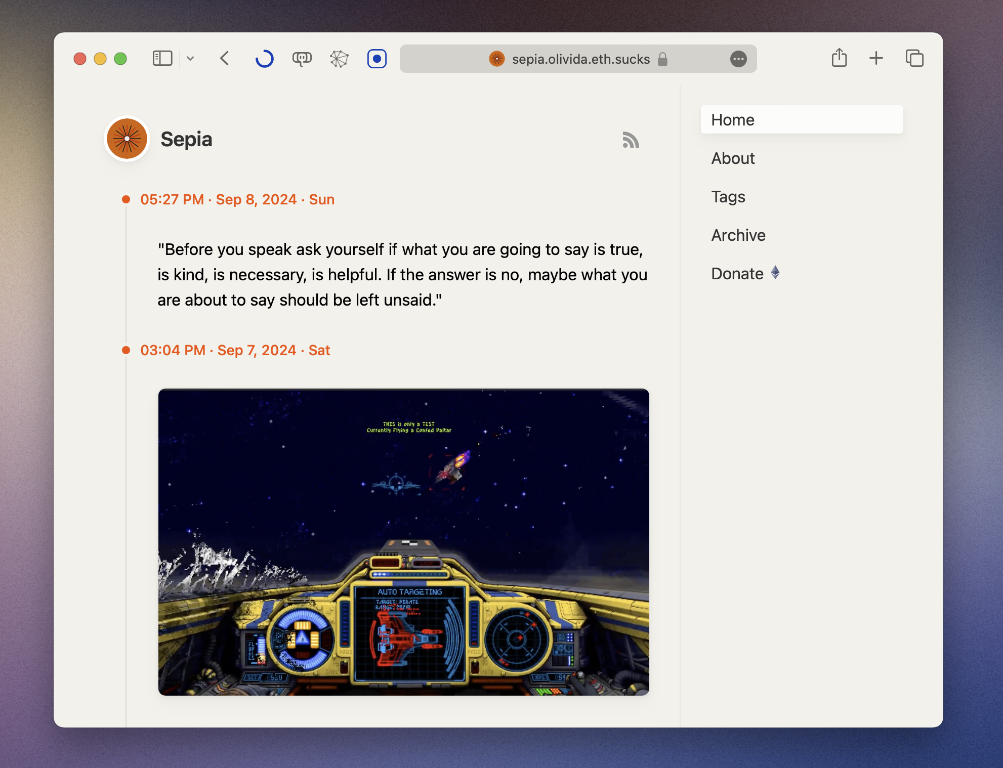Open the spaceship cockpit game image
Image resolution: width=1003 pixels, height=768 pixels.
pos(403,542)
